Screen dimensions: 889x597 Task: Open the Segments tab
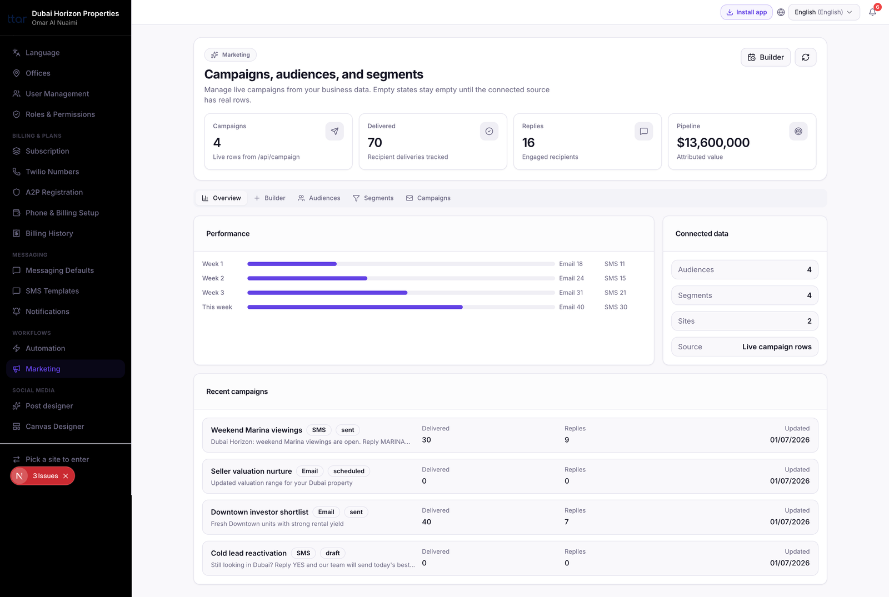(x=373, y=198)
